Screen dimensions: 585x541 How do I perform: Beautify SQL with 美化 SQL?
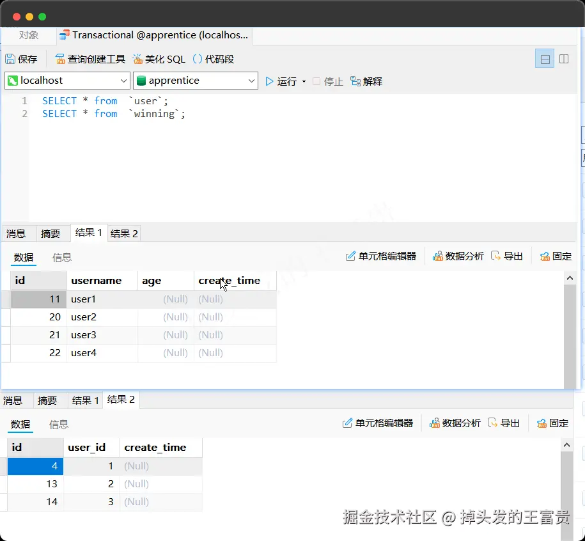(x=159, y=59)
